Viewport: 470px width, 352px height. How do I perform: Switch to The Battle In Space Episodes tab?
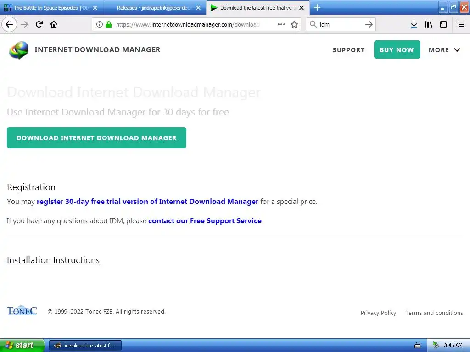coord(51,8)
